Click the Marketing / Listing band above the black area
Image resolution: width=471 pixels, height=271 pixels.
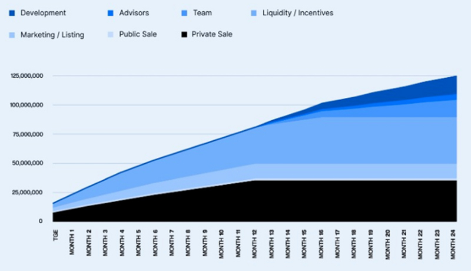(x=353, y=171)
